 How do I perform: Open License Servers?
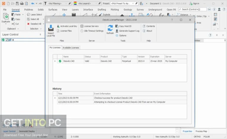click(x=90, y=26)
